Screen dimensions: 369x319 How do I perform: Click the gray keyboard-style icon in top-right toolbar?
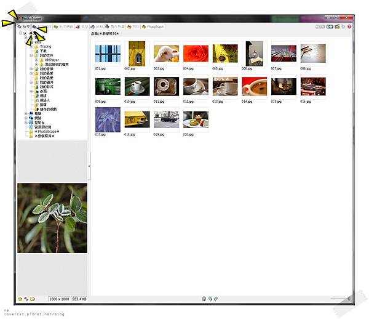pyautogui.click(x=320, y=26)
